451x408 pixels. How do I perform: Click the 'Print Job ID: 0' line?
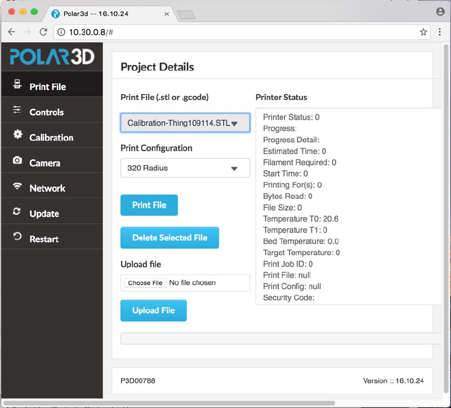pyautogui.click(x=288, y=264)
